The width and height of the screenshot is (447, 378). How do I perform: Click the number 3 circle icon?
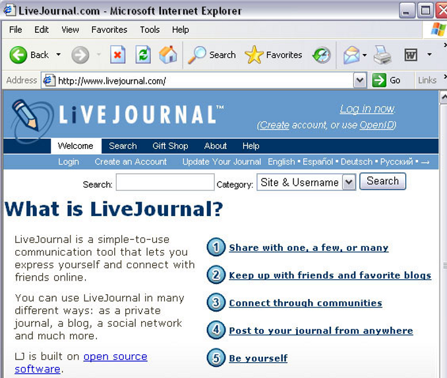(x=216, y=302)
